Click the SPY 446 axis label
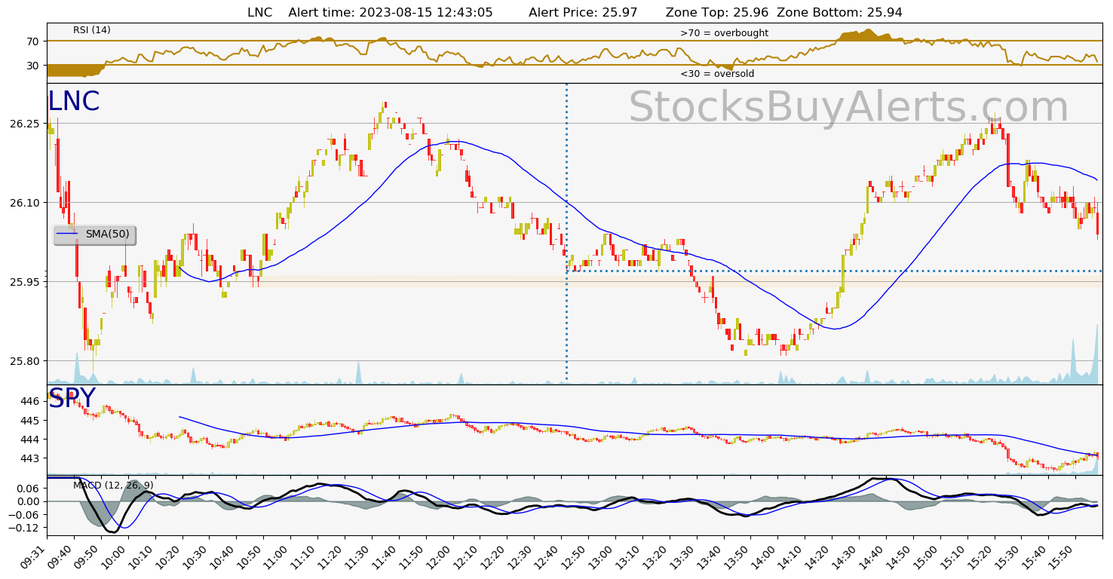 31,401
